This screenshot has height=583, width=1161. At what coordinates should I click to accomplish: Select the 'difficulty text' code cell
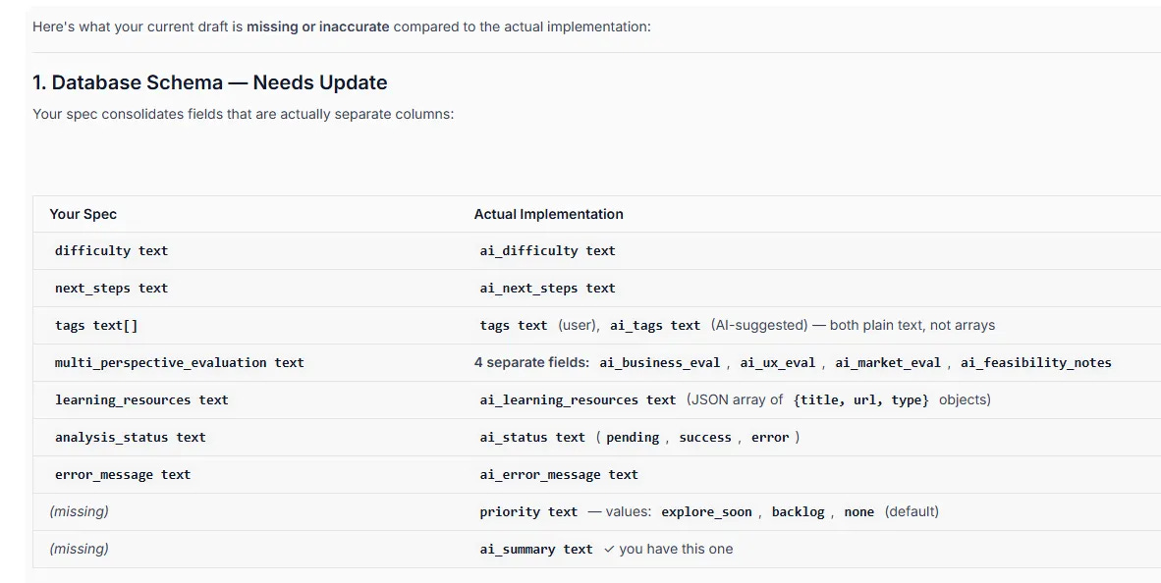tap(111, 251)
